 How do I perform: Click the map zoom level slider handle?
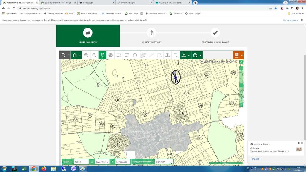(x=241, y=86)
